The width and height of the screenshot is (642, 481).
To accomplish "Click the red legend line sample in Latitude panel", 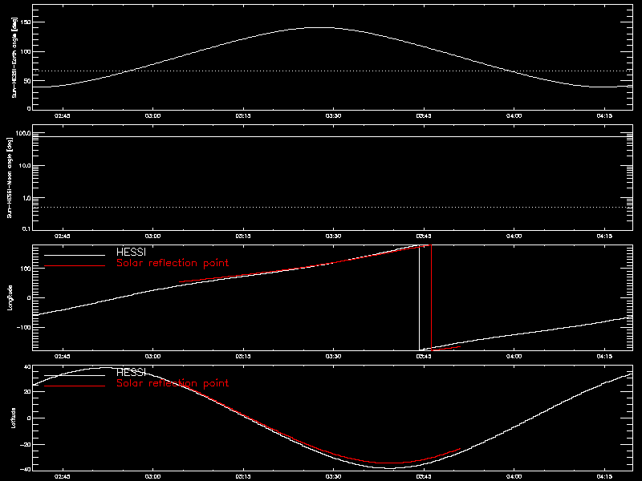I will (x=75, y=386).
